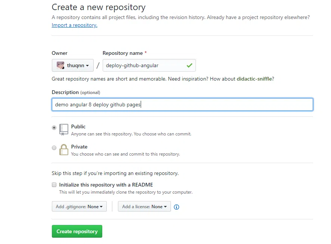
Task: Open the Owner thuqnn dropdown
Action: point(73,65)
